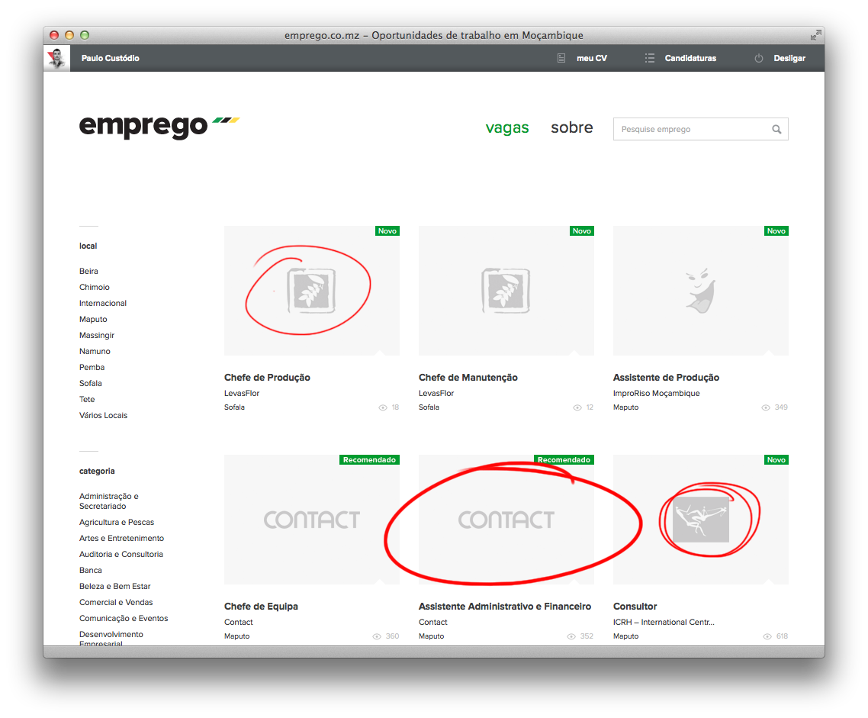Click views eye icon for Consultor job

coord(767,636)
